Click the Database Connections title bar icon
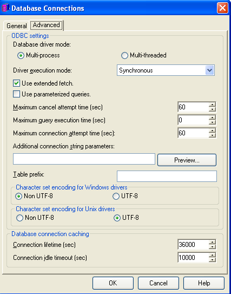 point(5,8)
